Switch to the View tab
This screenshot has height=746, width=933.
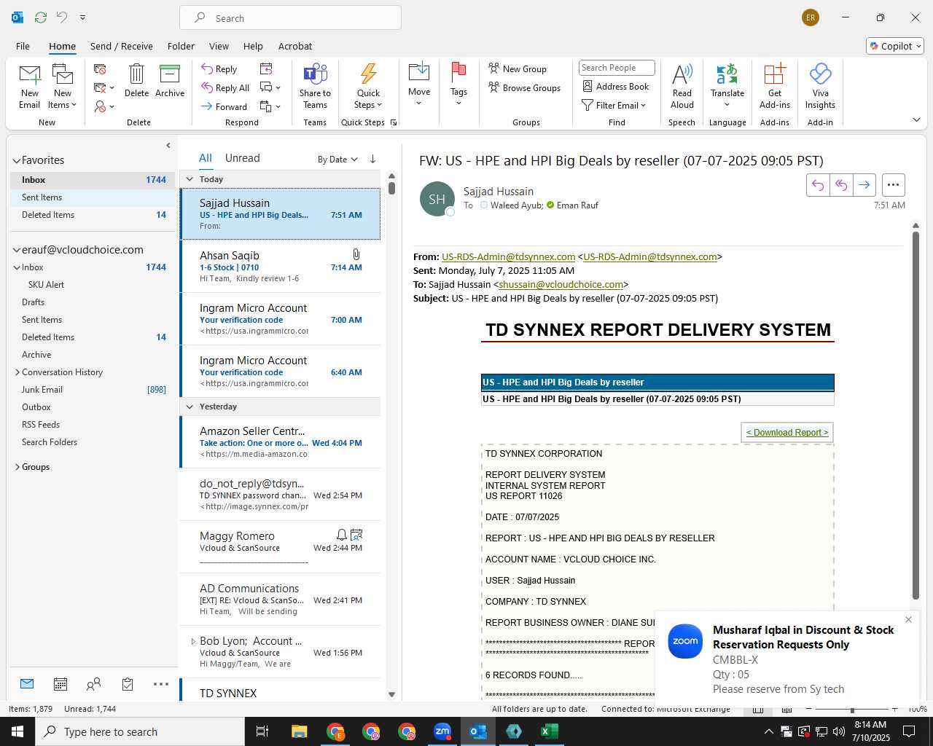pyautogui.click(x=219, y=46)
